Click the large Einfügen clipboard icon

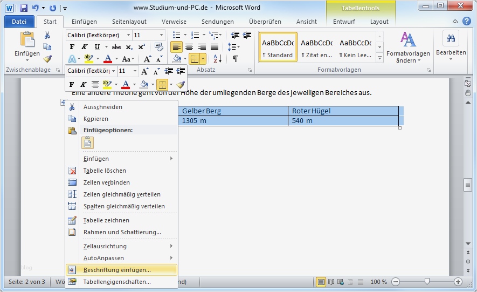pyautogui.click(x=27, y=39)
